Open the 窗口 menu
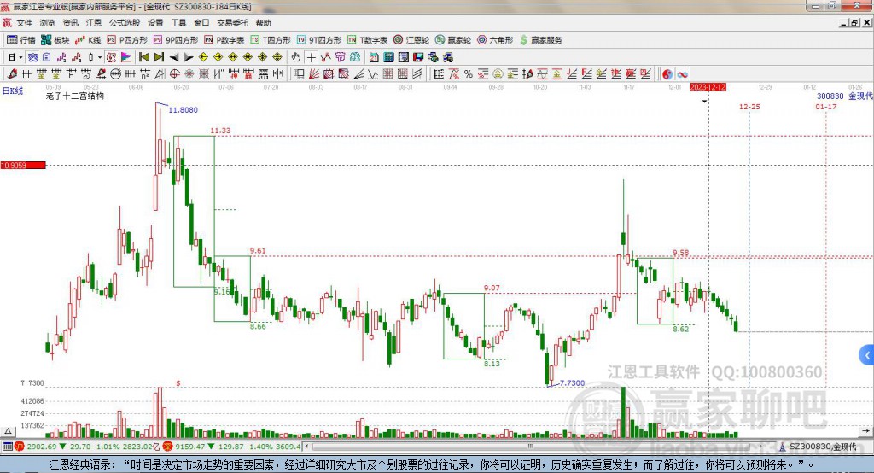 click(201, 23)
